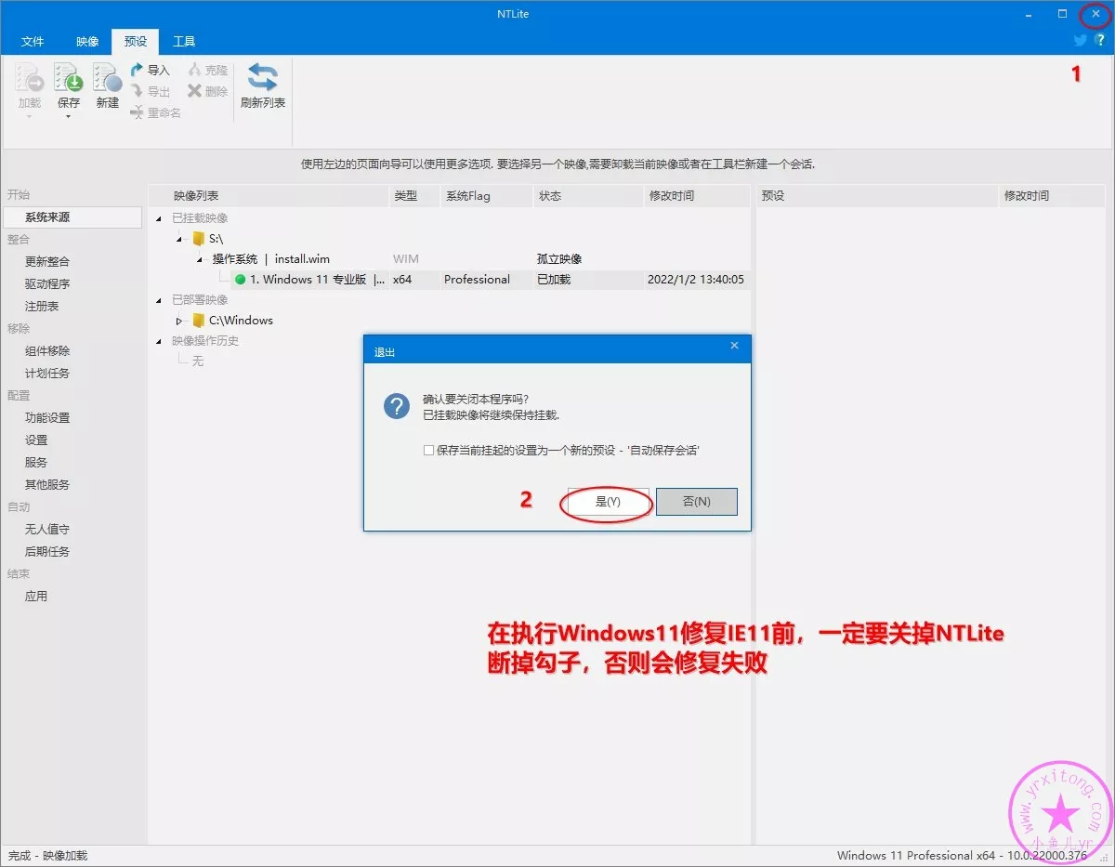Open the 保存 dropdown arrow
The image size is (1115, 867).
tap(69, 117)
